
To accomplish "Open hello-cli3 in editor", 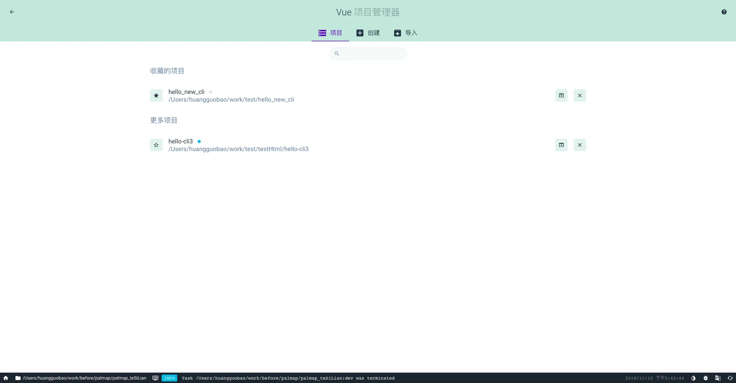I will pyautogui.click(x=561, y=145).
